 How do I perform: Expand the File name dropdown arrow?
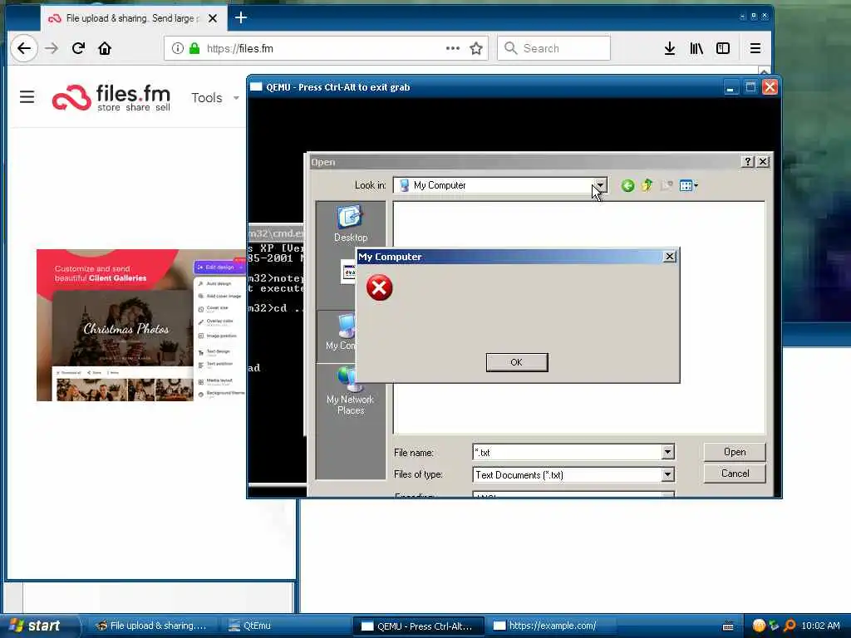point(667,452)
